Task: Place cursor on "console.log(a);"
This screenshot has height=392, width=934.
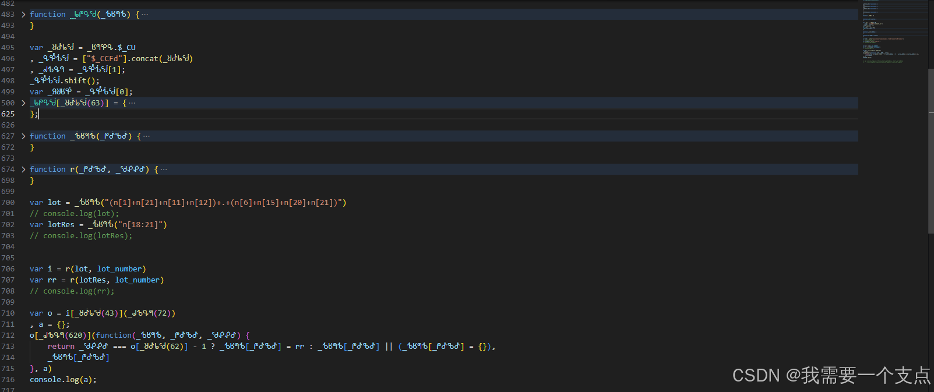Action: click(63, 380)
